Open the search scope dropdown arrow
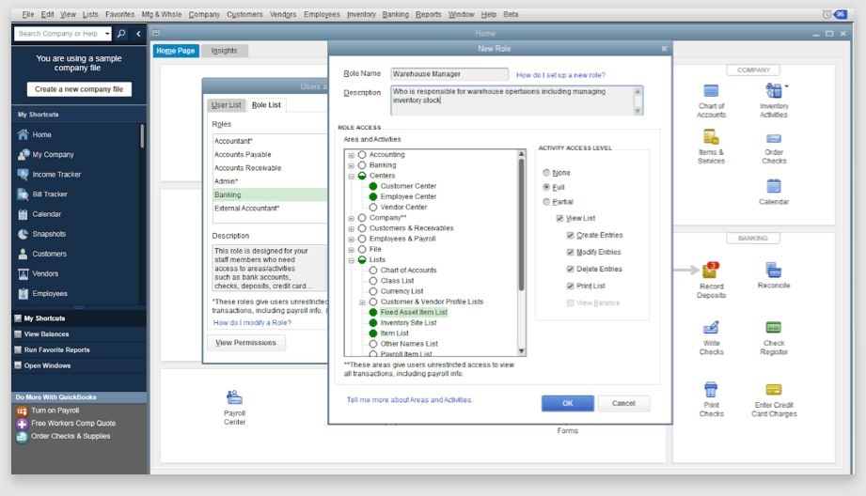Viewport: 866px width, 496px height. pos(107,34)
